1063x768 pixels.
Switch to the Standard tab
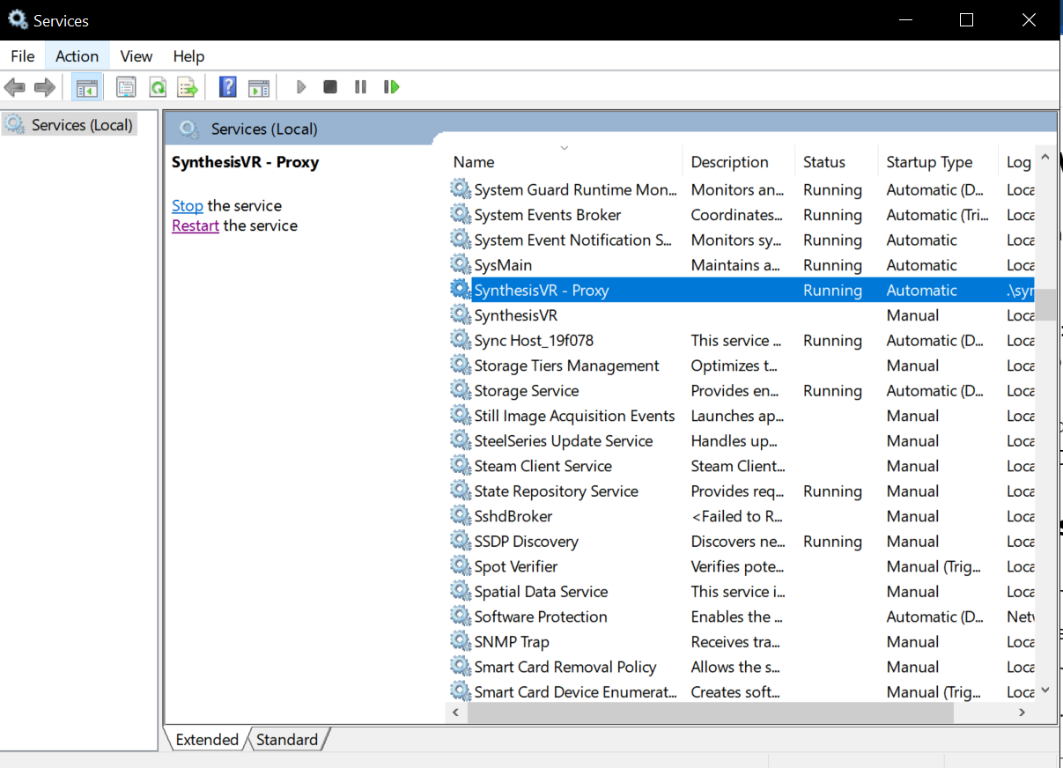286,740
